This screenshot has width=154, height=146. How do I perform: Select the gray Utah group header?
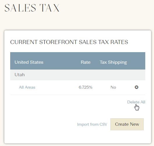pyautogui.click(x=78, y=75)
